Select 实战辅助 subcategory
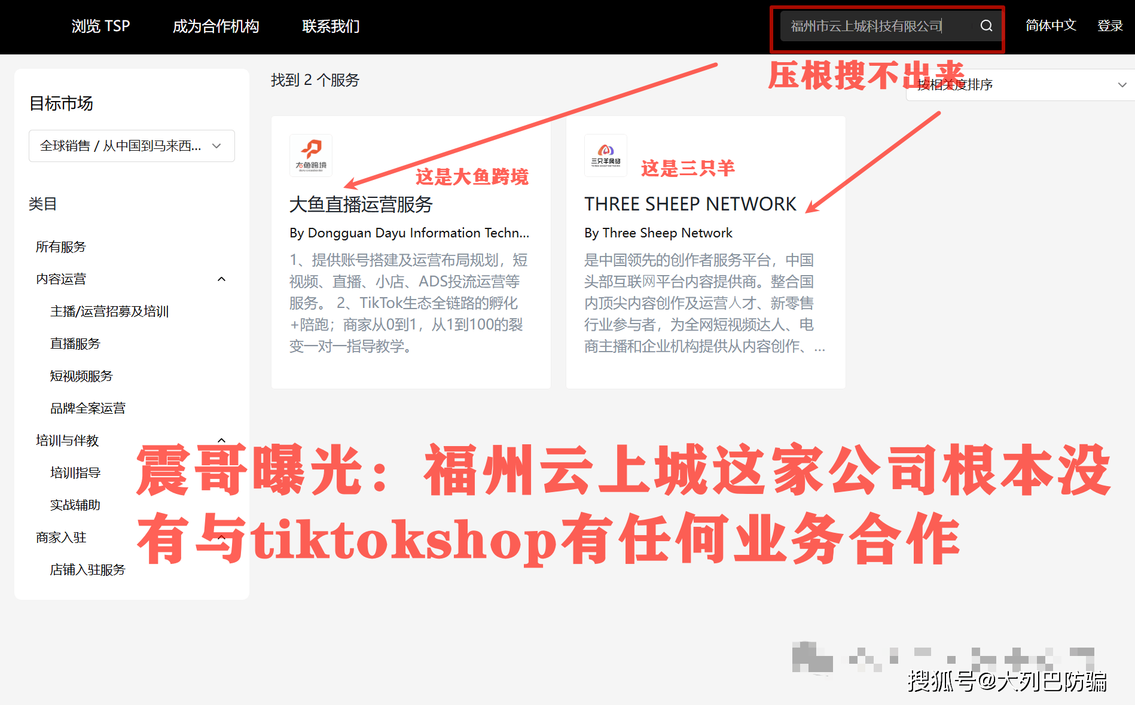The height and width of the screenshot is (705, 1135). (x=75, y=505)
